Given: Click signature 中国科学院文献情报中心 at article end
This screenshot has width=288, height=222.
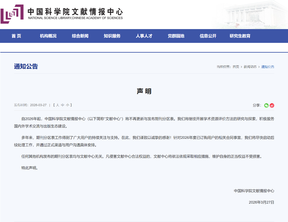Looking at the screenshot, I should coord(254,191).
